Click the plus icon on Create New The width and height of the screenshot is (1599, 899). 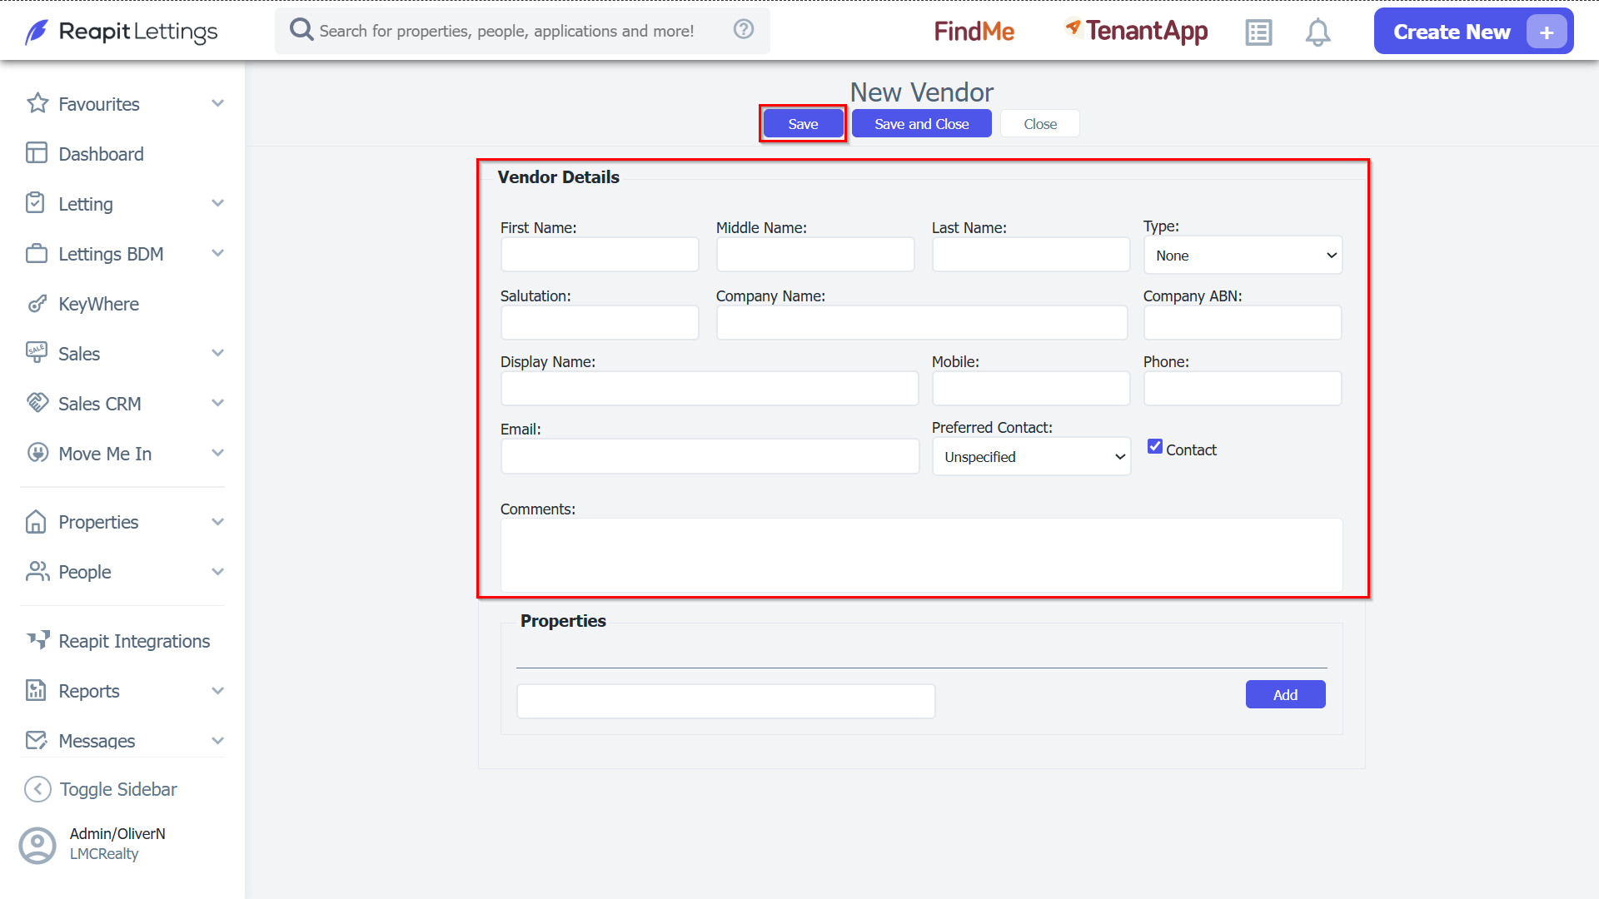[1547, 32]
